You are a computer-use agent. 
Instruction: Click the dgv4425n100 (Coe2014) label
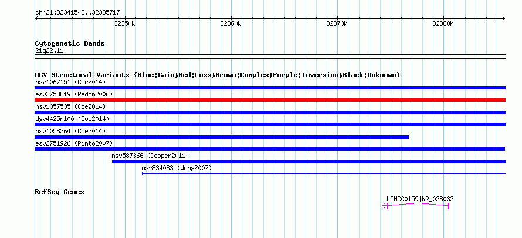72,119
